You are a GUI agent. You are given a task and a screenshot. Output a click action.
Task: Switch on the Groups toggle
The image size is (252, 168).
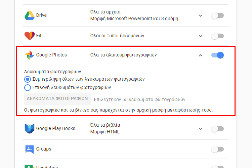tap(217, 149)
